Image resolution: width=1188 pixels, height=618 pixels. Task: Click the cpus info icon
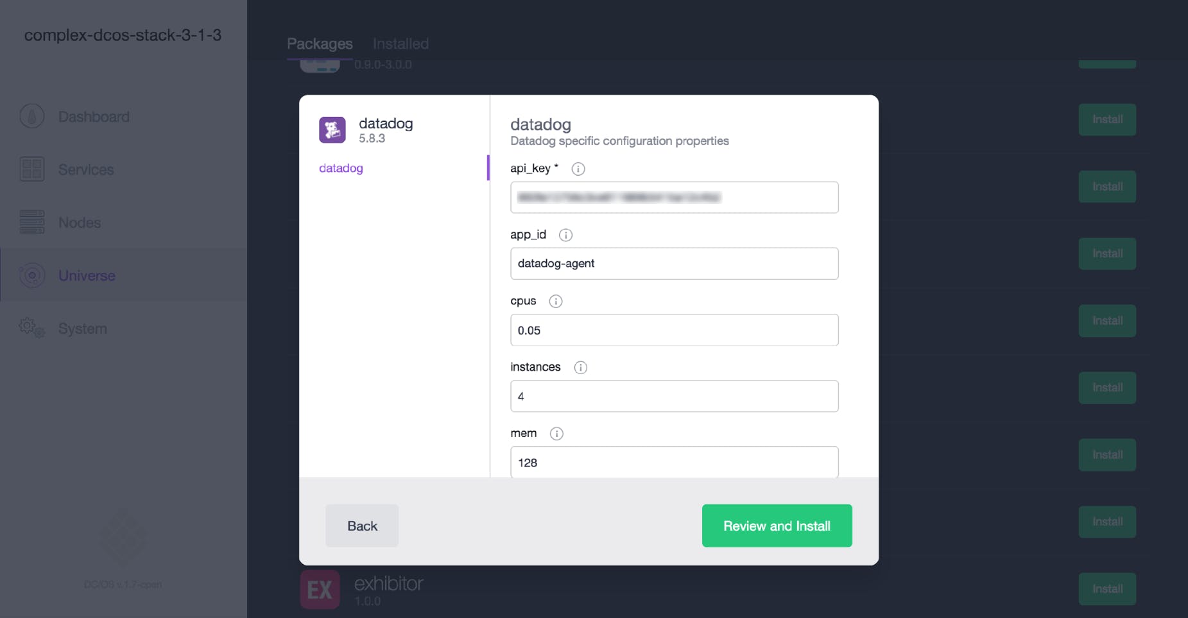[x=555, y=301]
